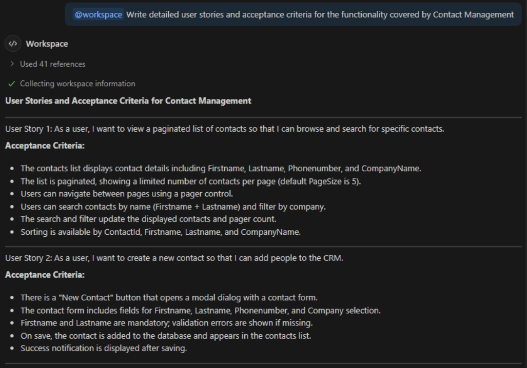Click the User Stories and Acceptance Criteria heading
527x368 pixels.
128,100
